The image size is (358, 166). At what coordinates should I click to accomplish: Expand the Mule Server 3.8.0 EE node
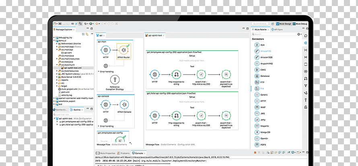[x=57, y=77]
